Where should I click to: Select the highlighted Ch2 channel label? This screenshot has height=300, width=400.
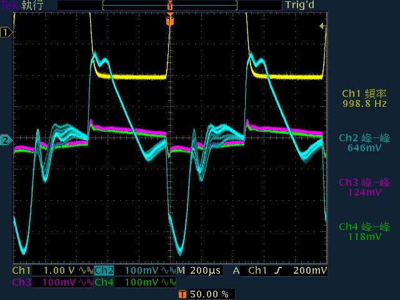pyautogui.click(x=104, y=271)
